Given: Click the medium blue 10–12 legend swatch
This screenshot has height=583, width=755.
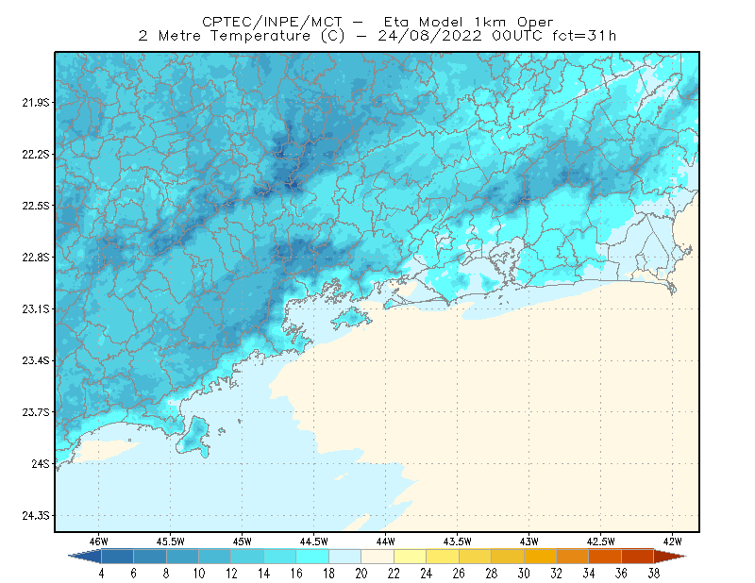Looking at the screenshot, I should pyautogui.click(x=215, y=557).
